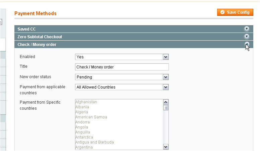260x151 pixels.
Task: Open the Enabled dropdown
Action: (x=122, y=57)
